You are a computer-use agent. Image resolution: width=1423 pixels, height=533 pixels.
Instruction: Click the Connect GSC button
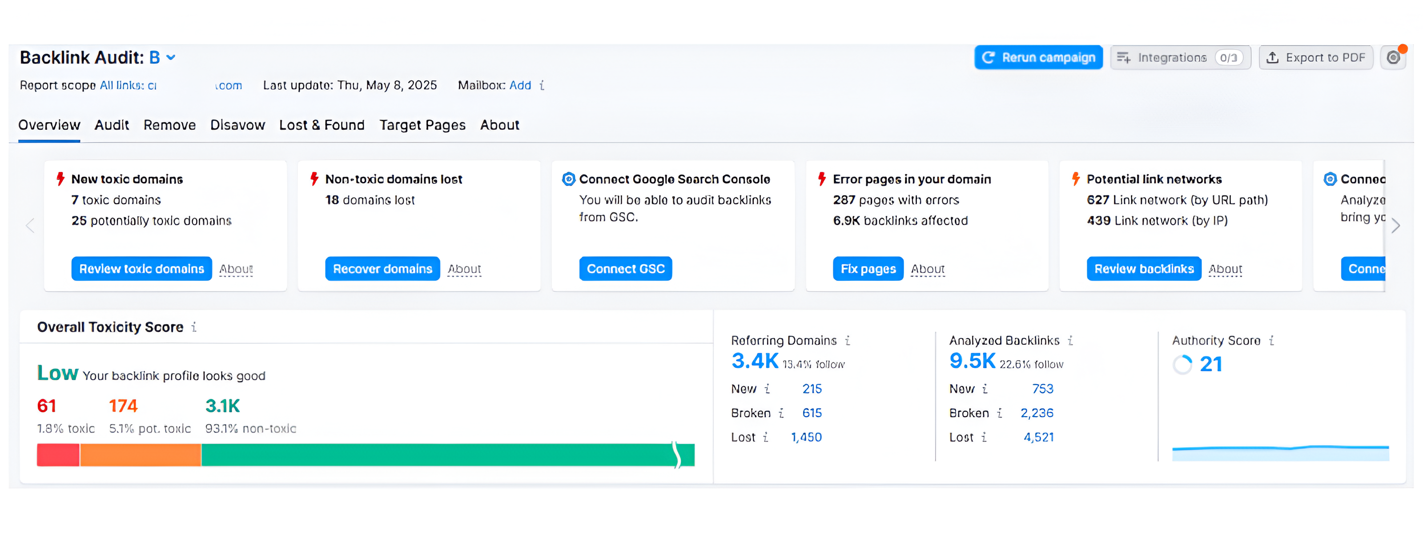click(x=625, y=269)
